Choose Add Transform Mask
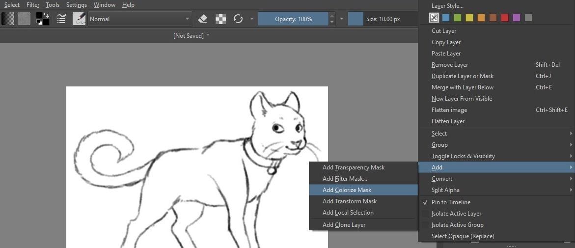Viewport: 575px width, 248px height. tap(363, 201)
